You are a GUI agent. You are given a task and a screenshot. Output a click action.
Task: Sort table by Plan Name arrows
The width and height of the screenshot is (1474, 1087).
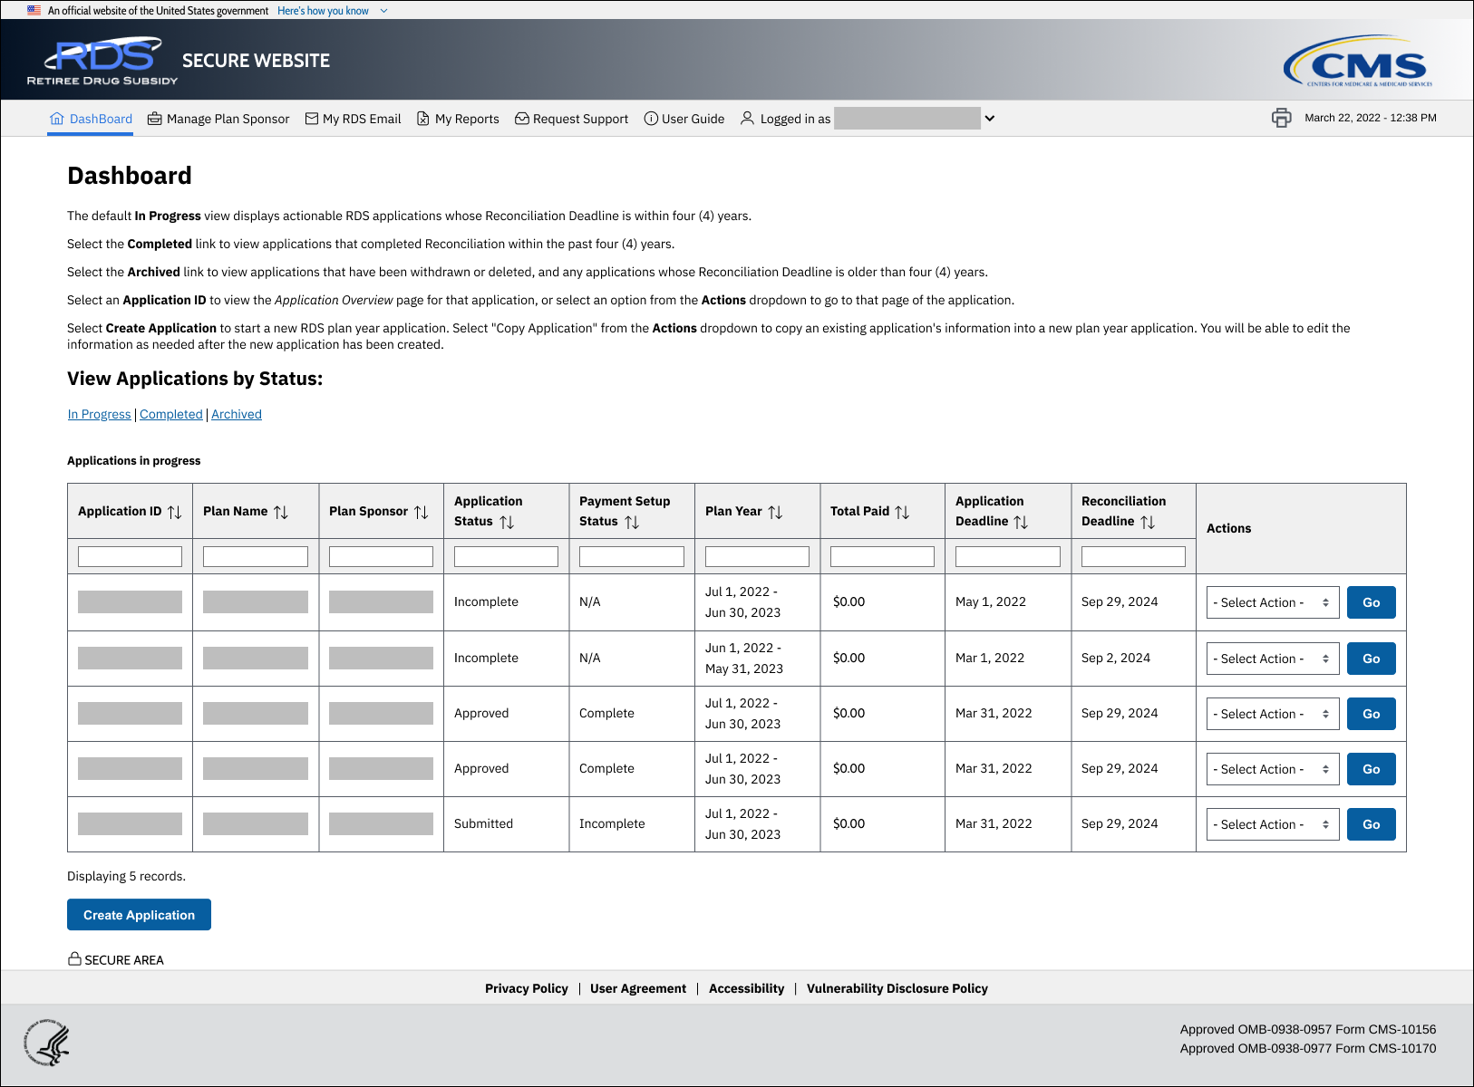281,512
